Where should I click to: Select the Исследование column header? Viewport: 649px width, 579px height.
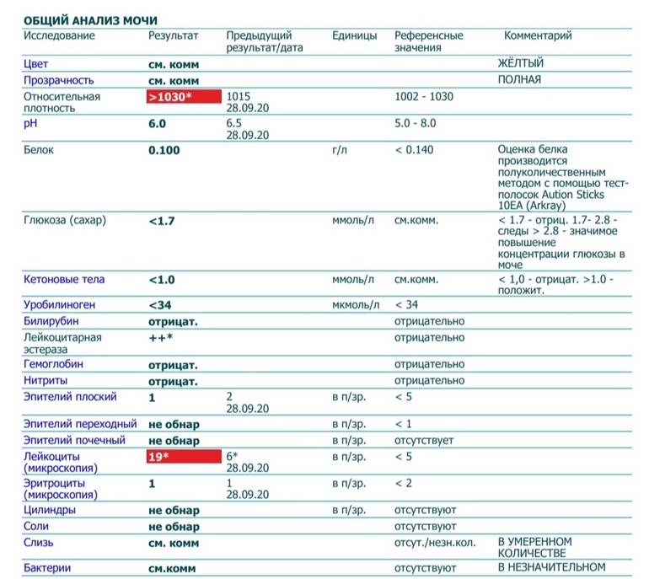pos(59,36)
